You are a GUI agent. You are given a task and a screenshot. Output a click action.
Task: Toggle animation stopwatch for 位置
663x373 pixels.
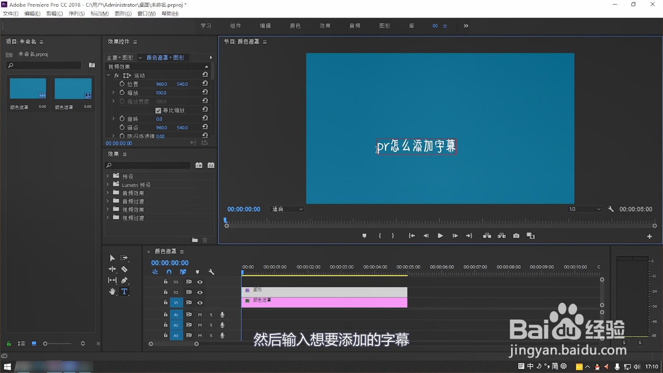click(x=122, y=84)
